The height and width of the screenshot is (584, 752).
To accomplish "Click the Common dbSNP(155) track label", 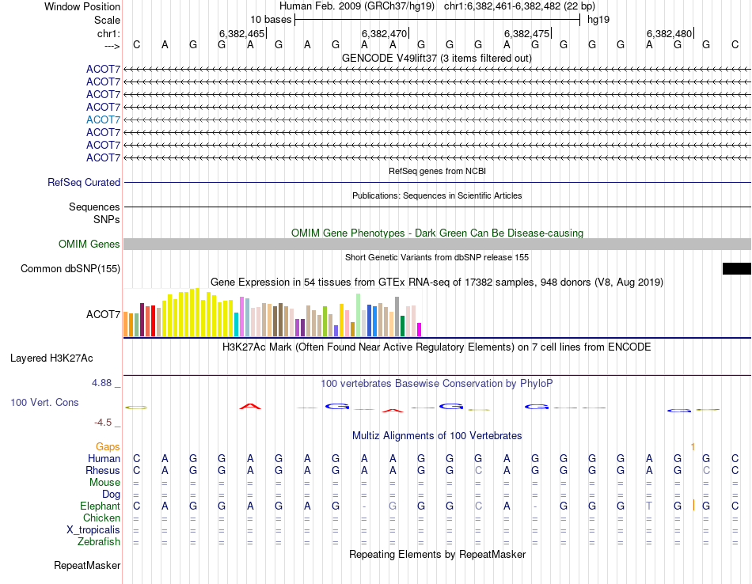I will [x=70, y=268].
